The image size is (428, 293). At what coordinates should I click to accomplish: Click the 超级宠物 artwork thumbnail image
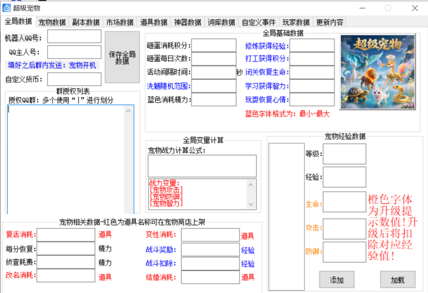(x=377, y=72)
